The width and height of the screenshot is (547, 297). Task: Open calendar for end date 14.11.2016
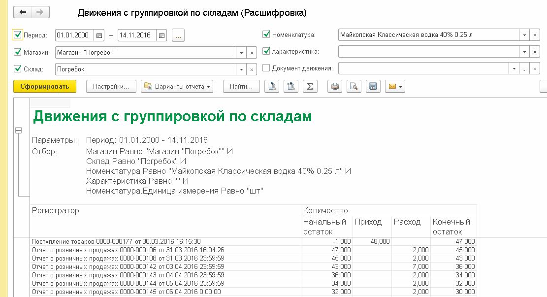coord(161,35)
